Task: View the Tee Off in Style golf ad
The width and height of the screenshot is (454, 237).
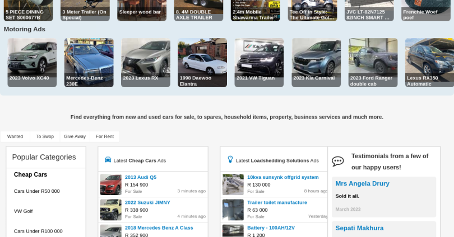Action: tap(312, 11)
